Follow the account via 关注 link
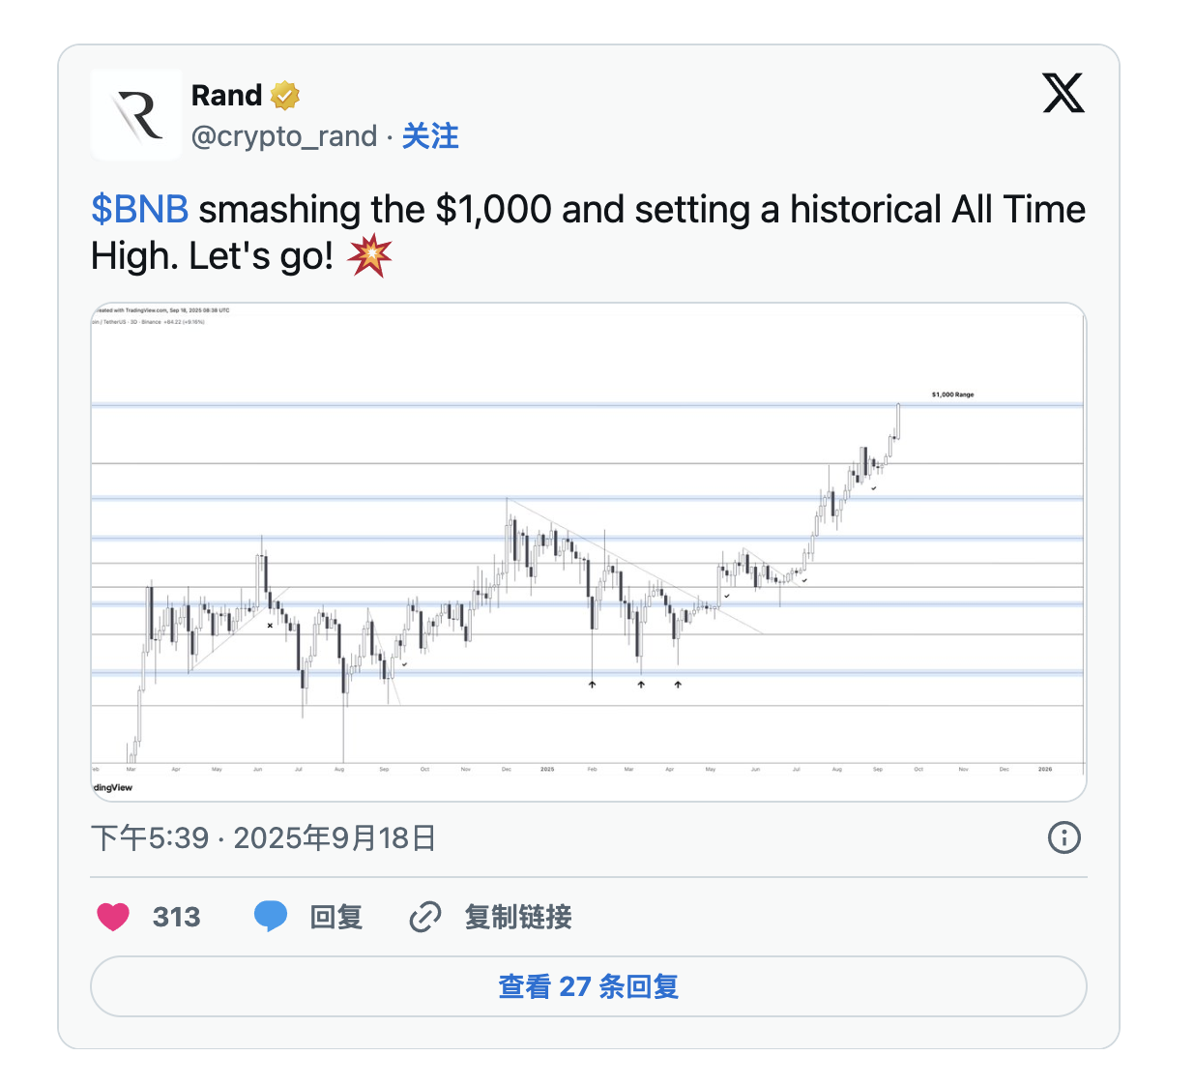Image resolution: width=1195 pixels, height=1085 pixels. 430,136
